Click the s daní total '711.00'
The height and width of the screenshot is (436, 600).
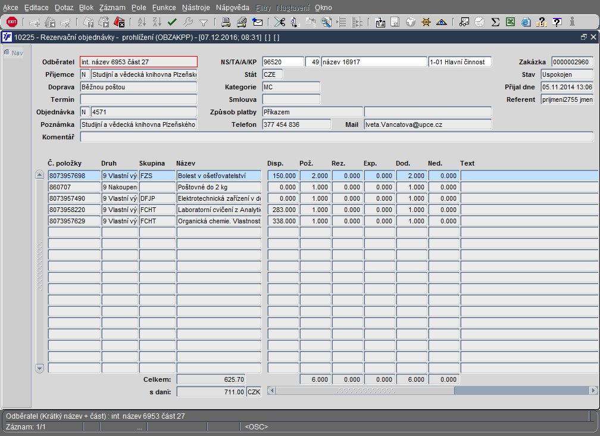[211, 392]
